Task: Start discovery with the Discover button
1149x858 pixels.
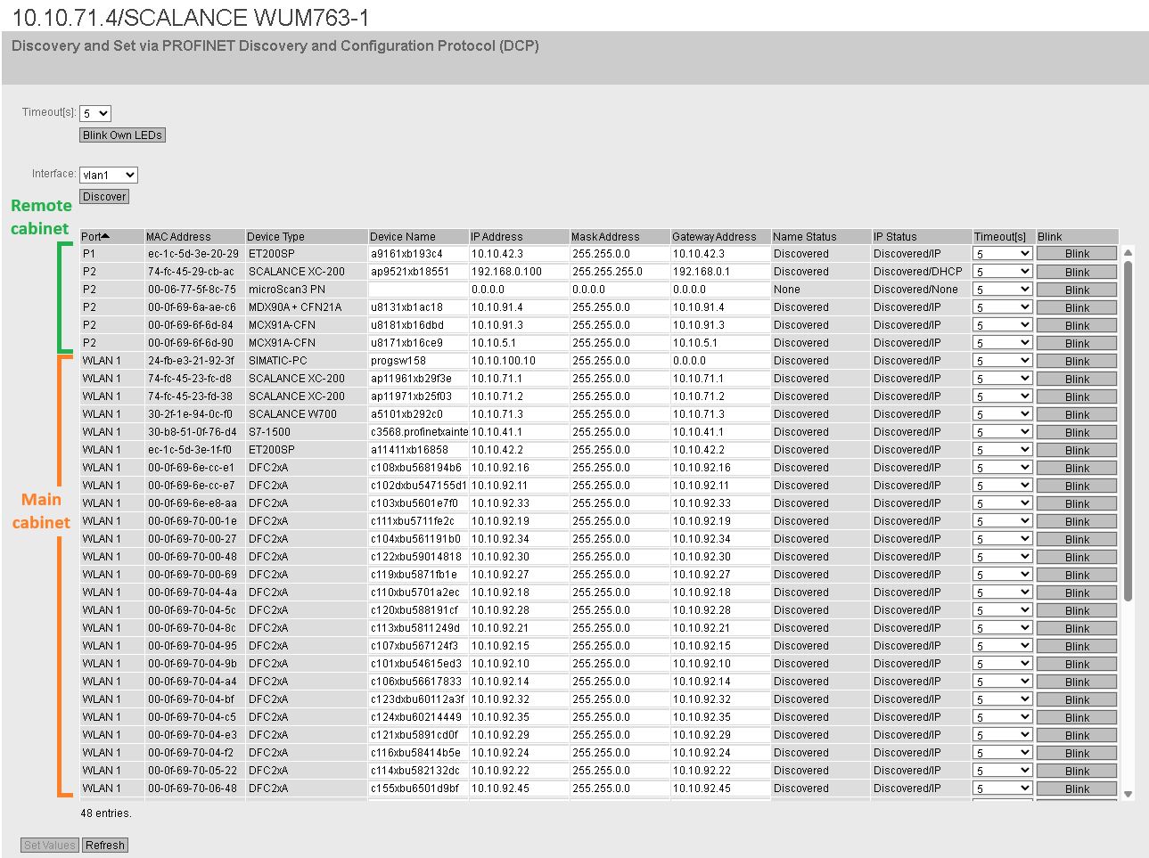Action: click(x=104, y=197)
